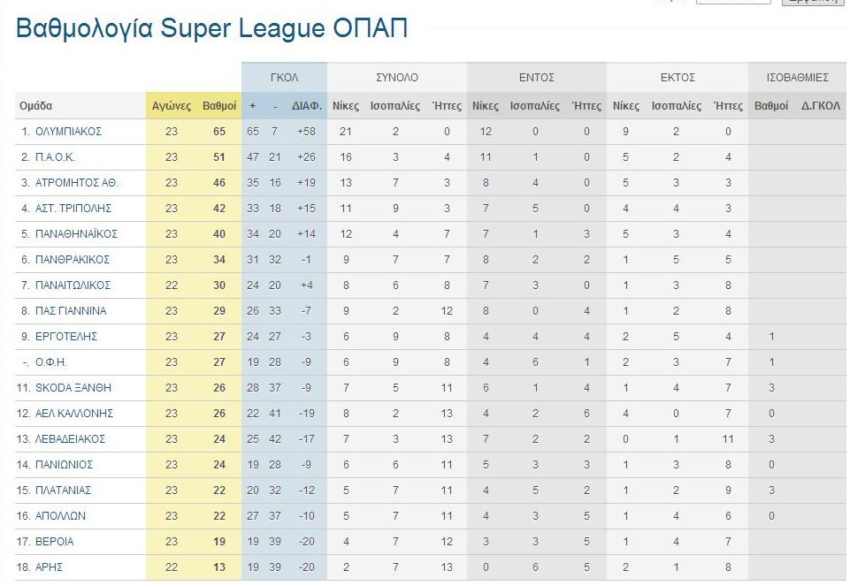Click the ΟΛΥΜΠΙΑΚΟΣ team name
The image size is (850, 586).
(x=68, y=132)
